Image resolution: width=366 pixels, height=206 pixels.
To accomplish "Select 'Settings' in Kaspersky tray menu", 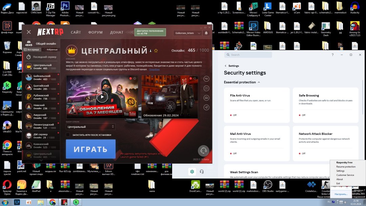I will 340,171.
